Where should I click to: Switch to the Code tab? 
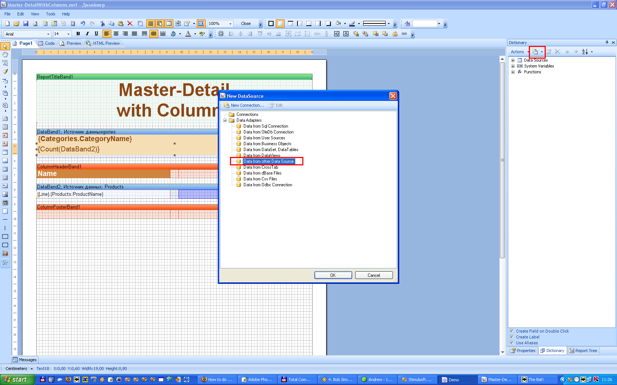pyautogui.click(x=46, y=43)
